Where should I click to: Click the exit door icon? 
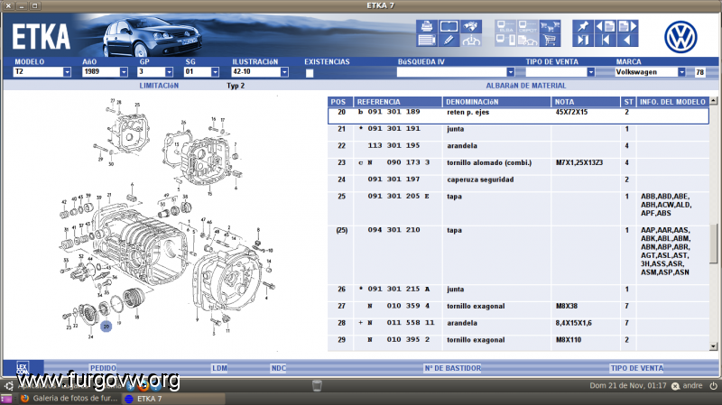pos(583,40)
